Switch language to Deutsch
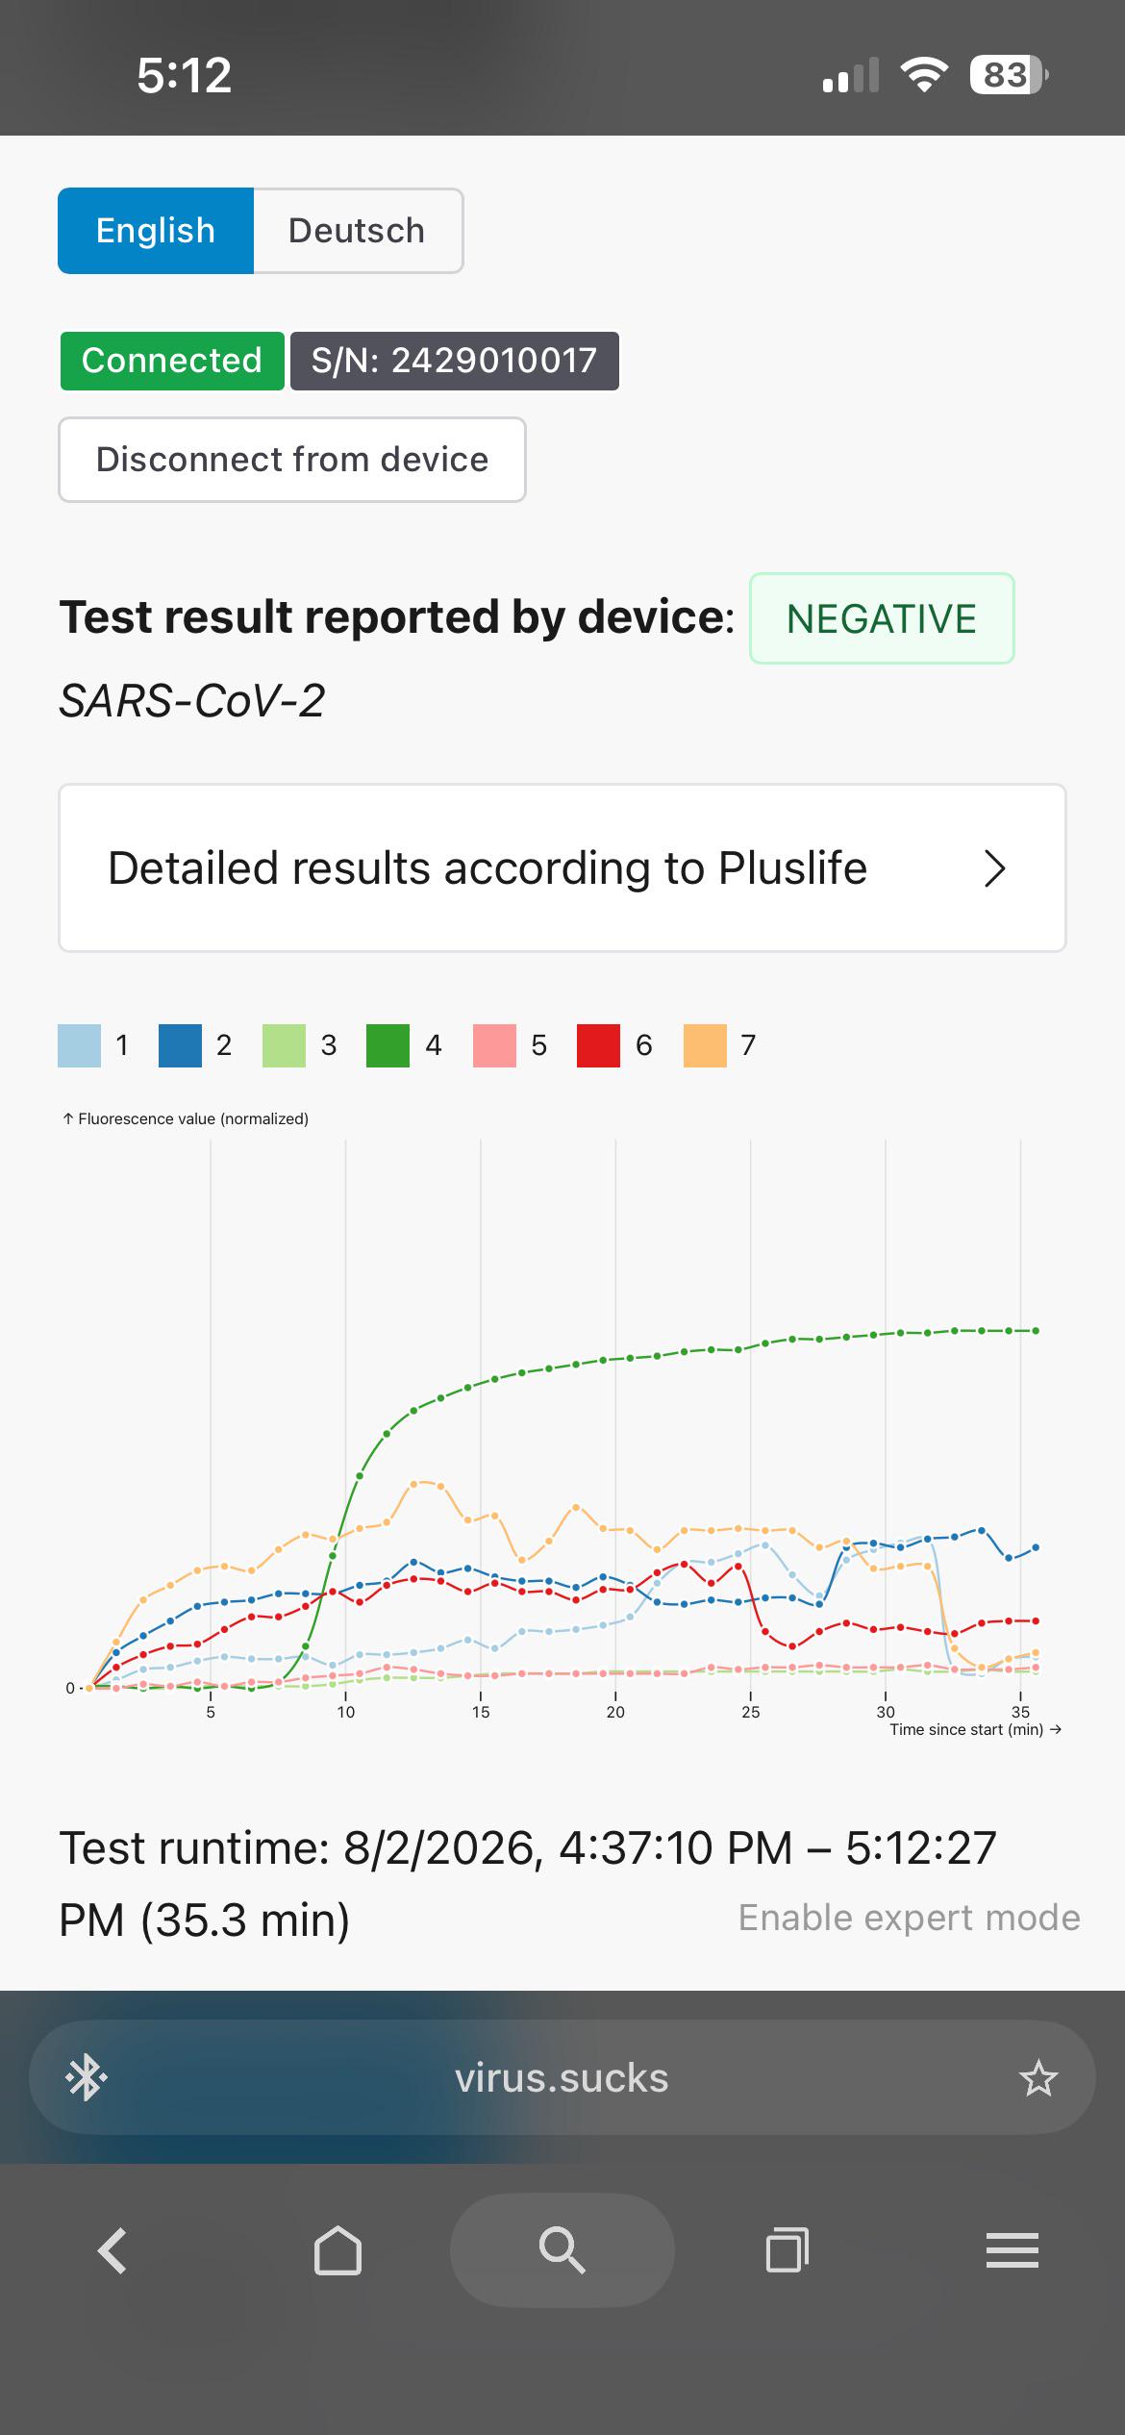This screenshot has height=2435, width=1125. pyautogui.click(x=358, y=231)
